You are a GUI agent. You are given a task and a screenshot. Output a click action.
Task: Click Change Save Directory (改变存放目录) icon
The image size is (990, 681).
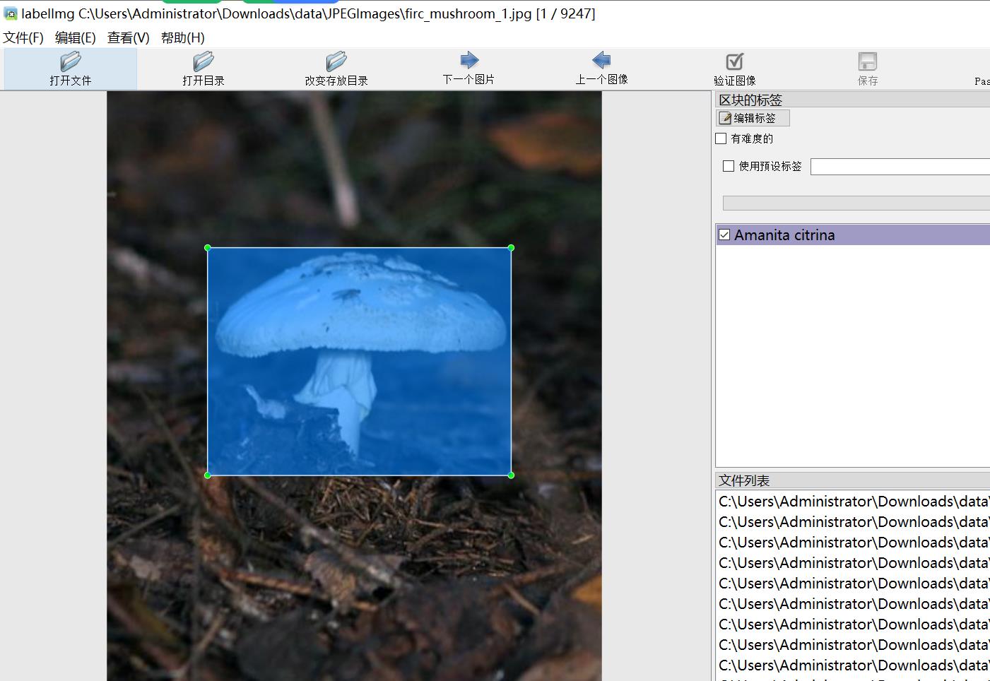[336, 61]
